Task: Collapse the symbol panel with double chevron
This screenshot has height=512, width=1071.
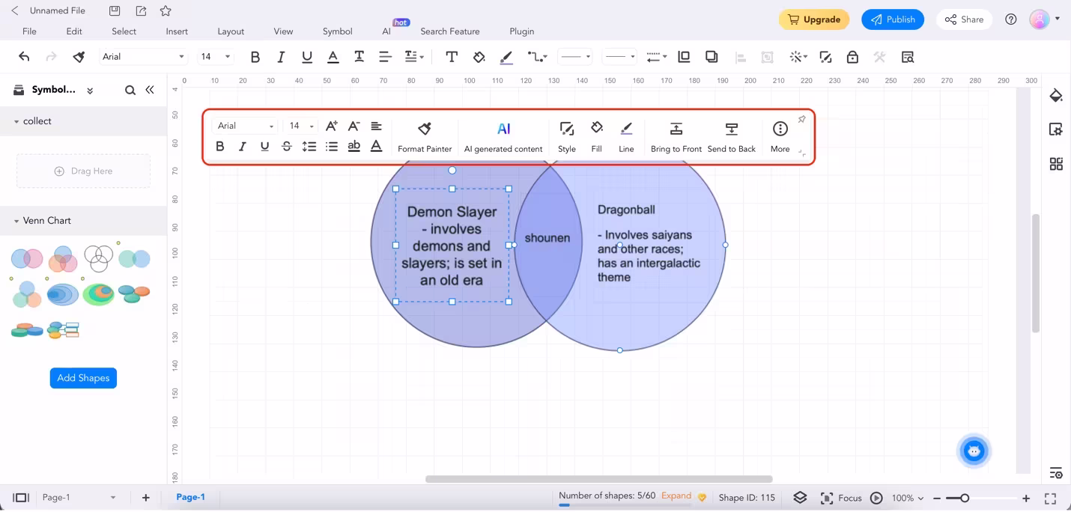Action: (x=150, y=90)
